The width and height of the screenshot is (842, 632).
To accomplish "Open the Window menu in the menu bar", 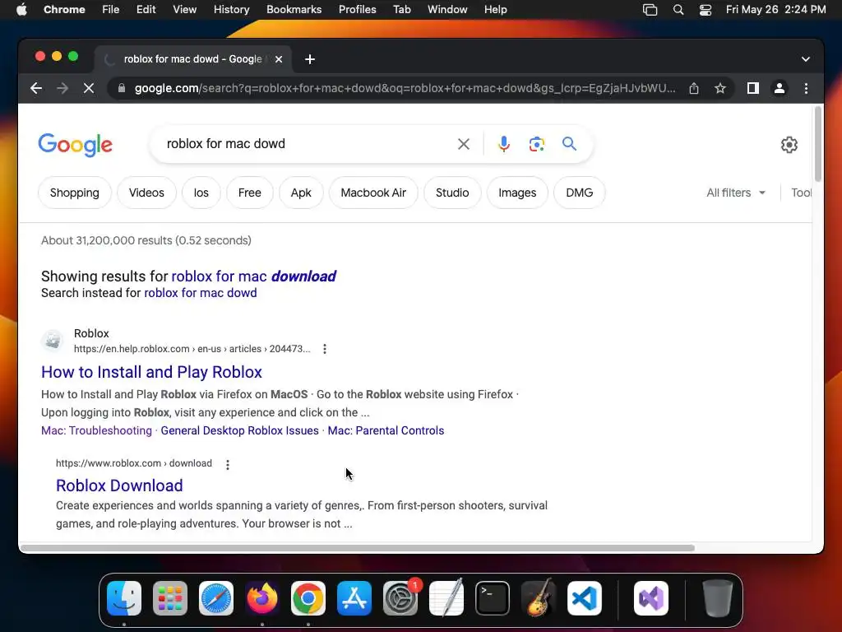I will pos(447,9).
